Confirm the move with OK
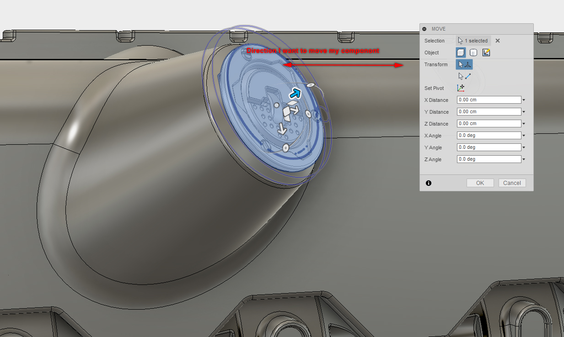564x337 pixels. (480, 183)
